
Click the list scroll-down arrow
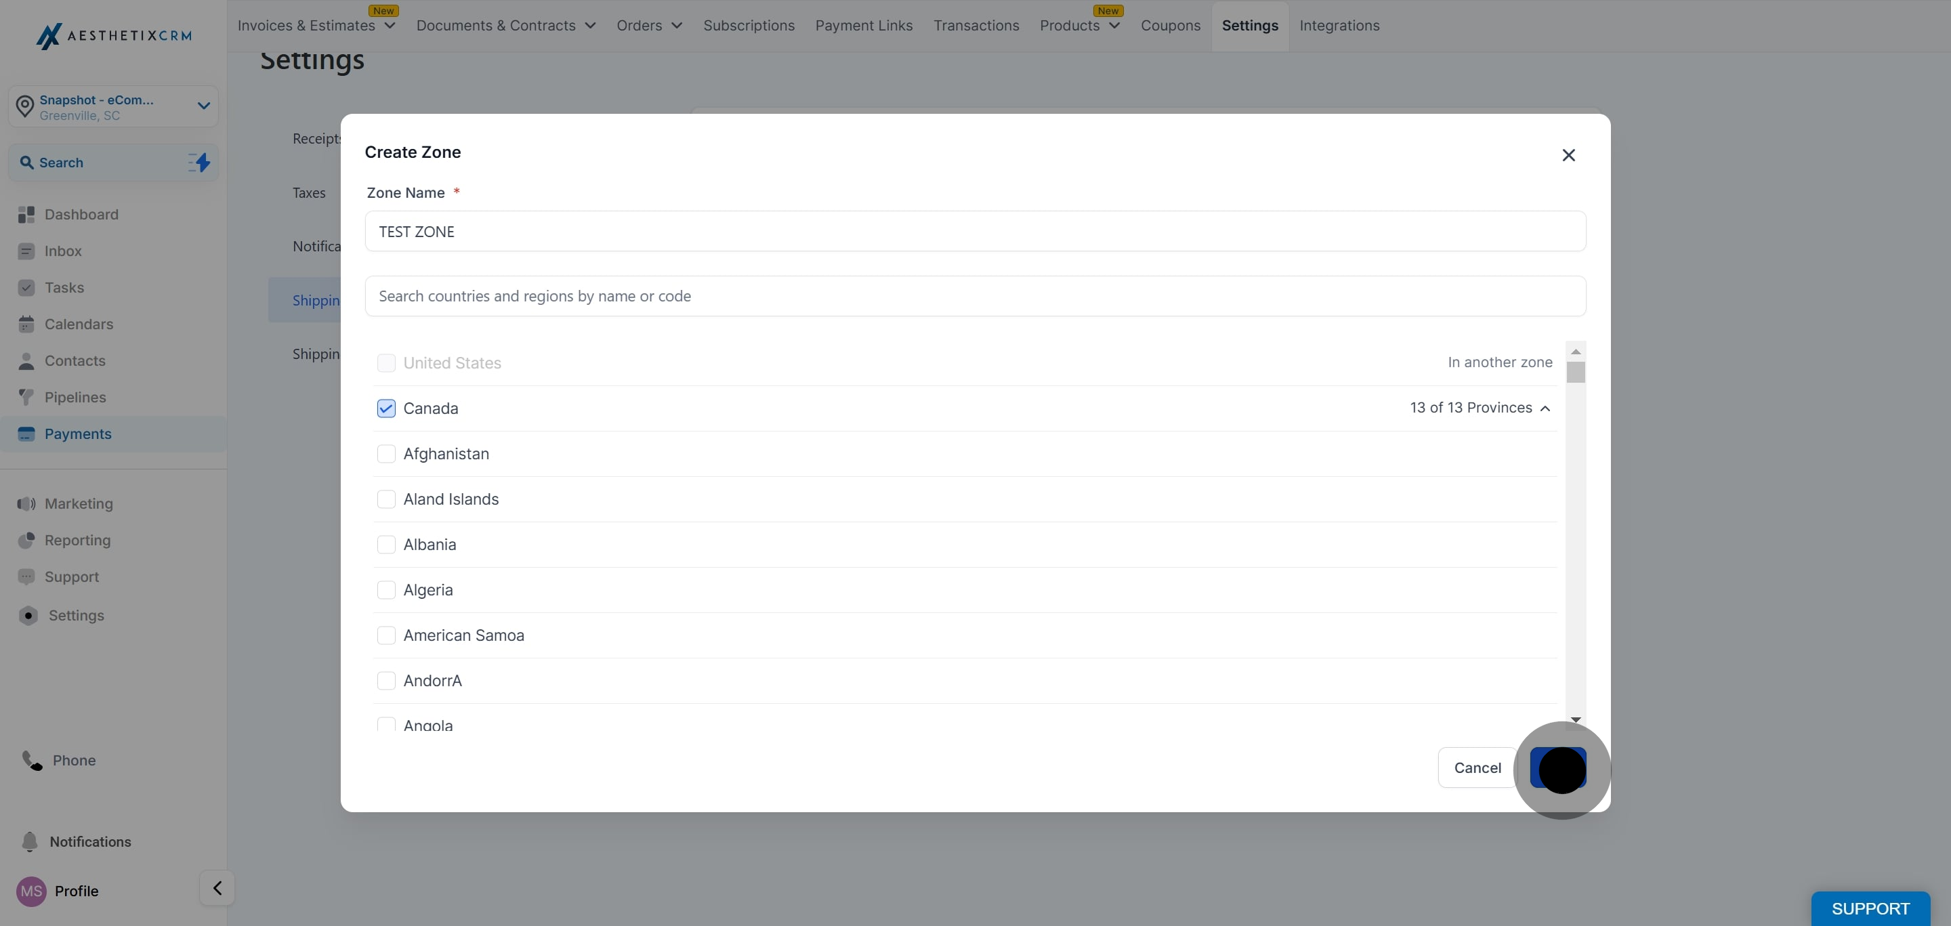[x=1576, y=719]
